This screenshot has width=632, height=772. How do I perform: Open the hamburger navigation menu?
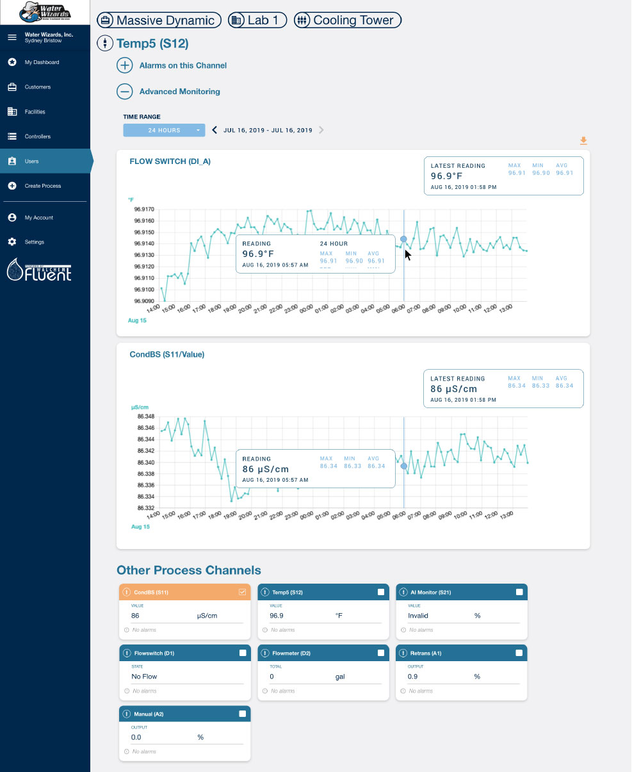coord(12,37)
